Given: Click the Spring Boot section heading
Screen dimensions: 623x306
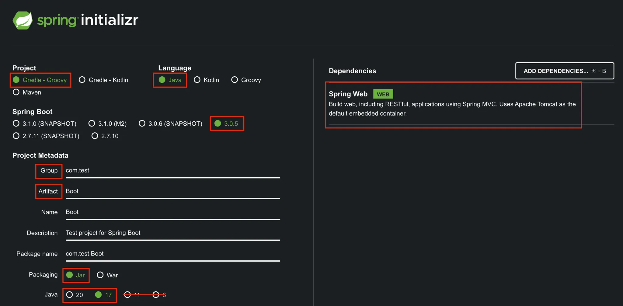Looking at the screenshot, I should (x=33, y=112).
